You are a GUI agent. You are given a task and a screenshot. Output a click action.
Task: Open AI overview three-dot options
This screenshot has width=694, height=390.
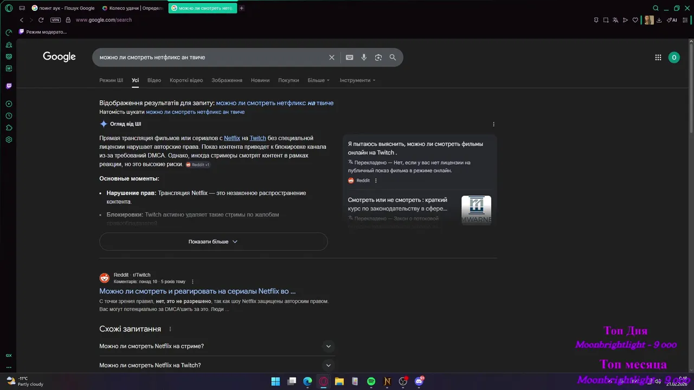pos(493,124)
